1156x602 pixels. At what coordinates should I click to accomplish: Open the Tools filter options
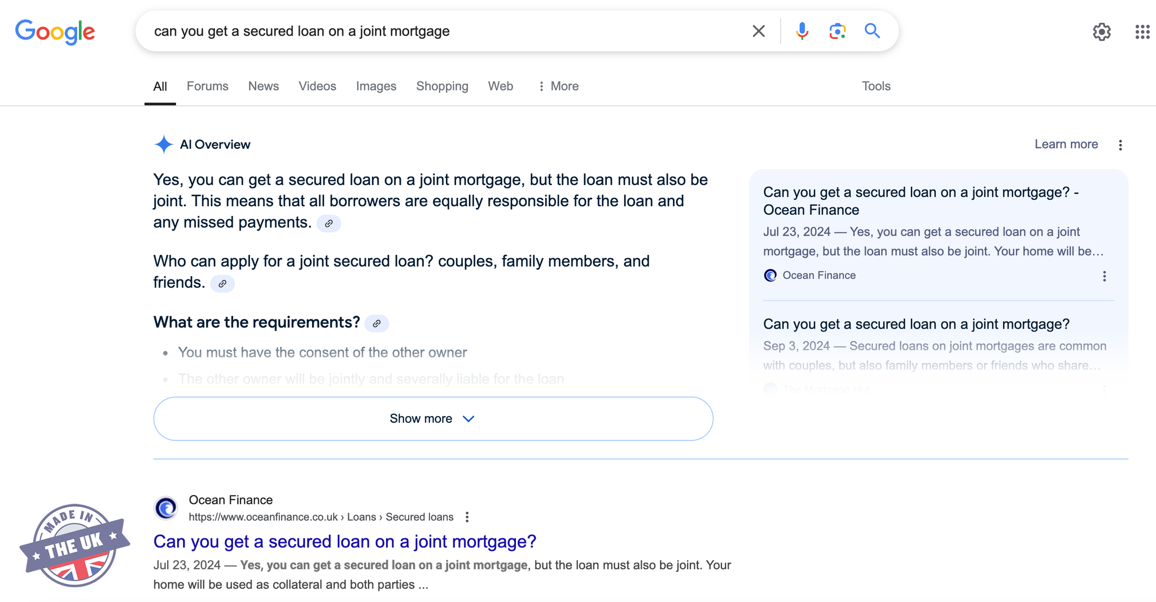coord(875,86)
